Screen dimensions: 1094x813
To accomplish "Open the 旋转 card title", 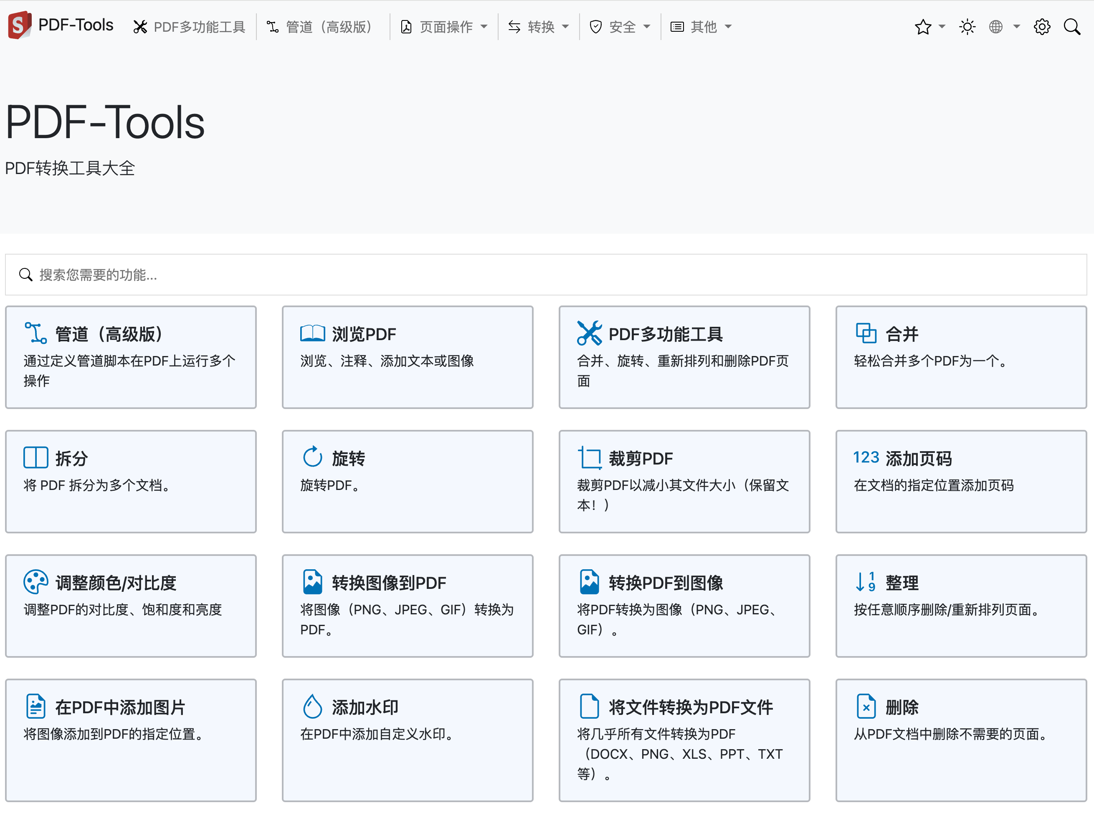I will point(348,458).
